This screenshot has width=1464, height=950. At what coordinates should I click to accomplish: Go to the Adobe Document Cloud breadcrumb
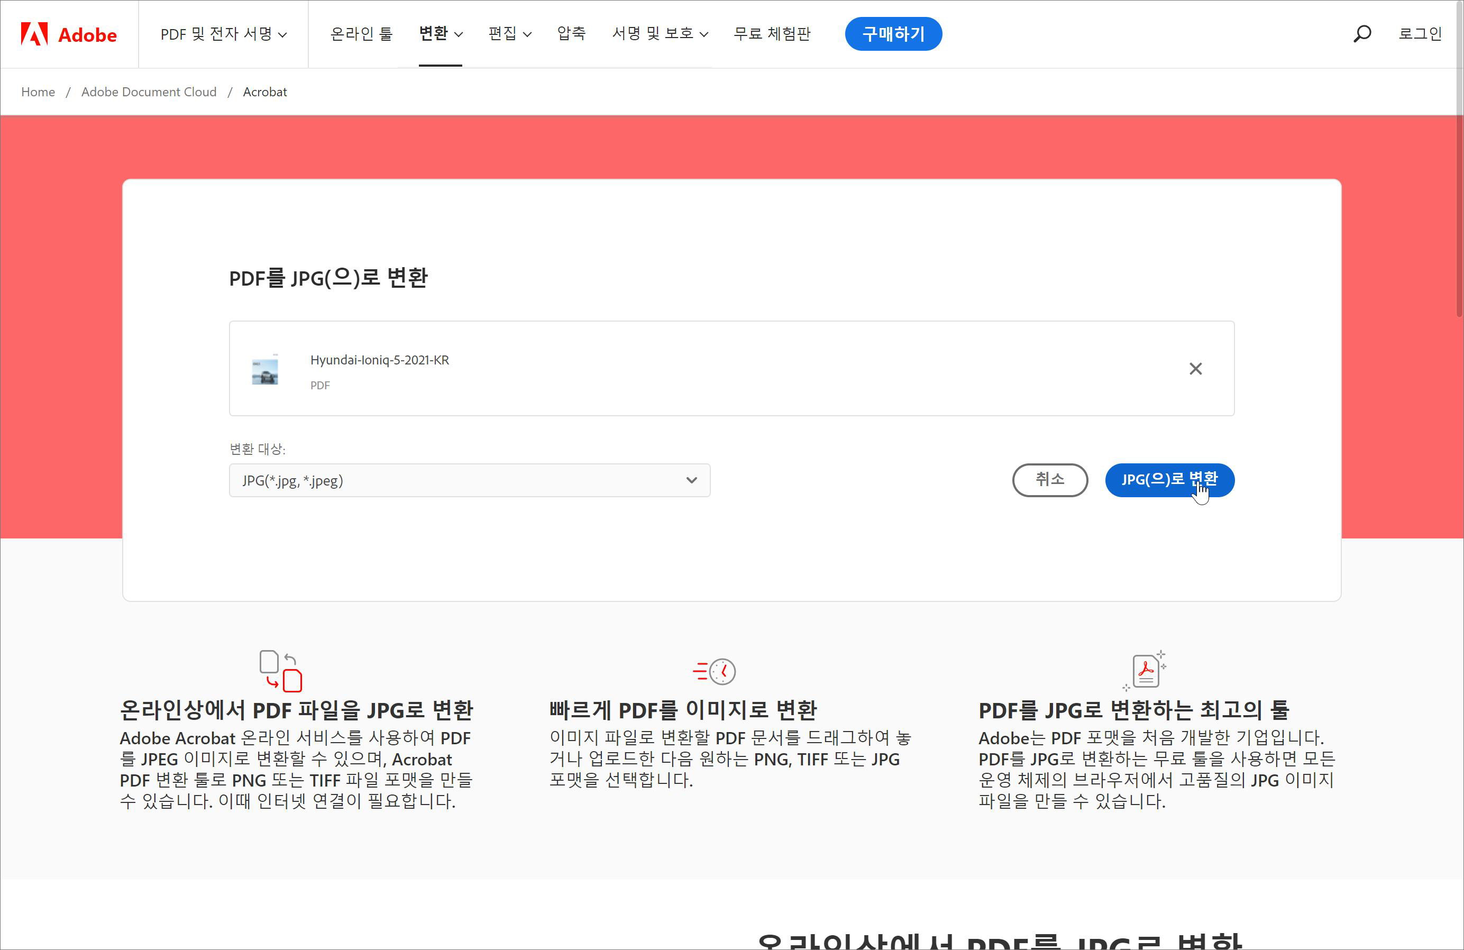click(x=149, y=92)
